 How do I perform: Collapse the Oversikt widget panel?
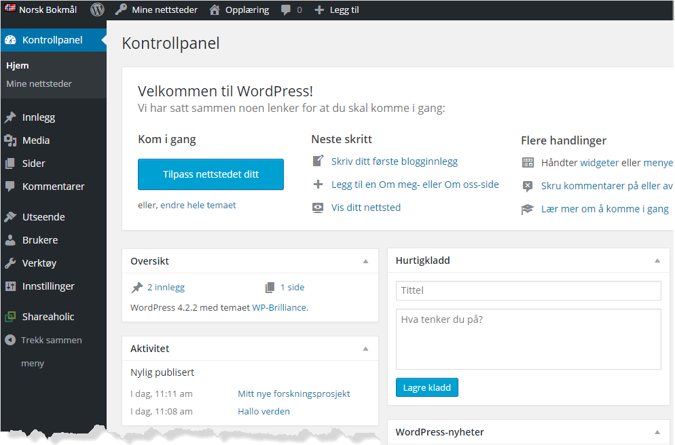click(x=365, y=261)
